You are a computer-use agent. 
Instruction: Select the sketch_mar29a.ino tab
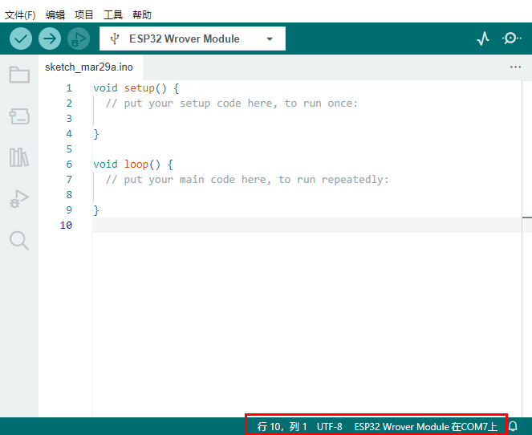pyautogui.click(x=89, y=67)
